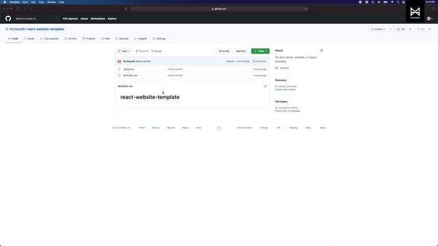Open Pull requests in top navigation
Viewport: 438px width, 246px height.
pyautogui.click(x=70, y=18)
